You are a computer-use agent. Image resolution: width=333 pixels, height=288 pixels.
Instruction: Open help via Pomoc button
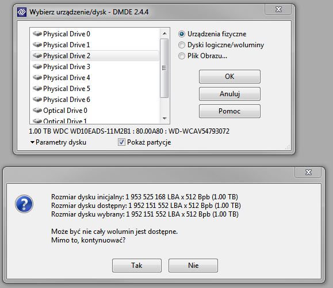pyautogui.click(x=229, y=111)
